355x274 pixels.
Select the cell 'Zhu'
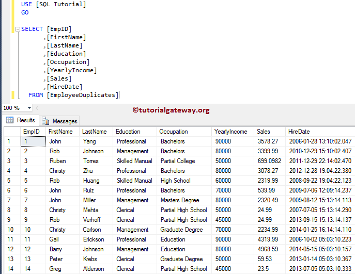96,171
